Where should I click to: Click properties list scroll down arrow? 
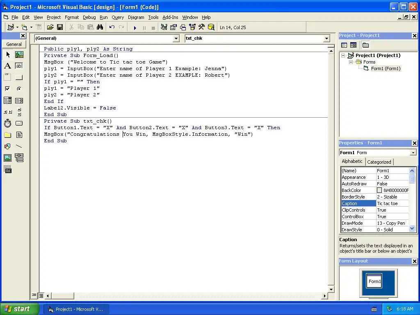pos(412,228)
